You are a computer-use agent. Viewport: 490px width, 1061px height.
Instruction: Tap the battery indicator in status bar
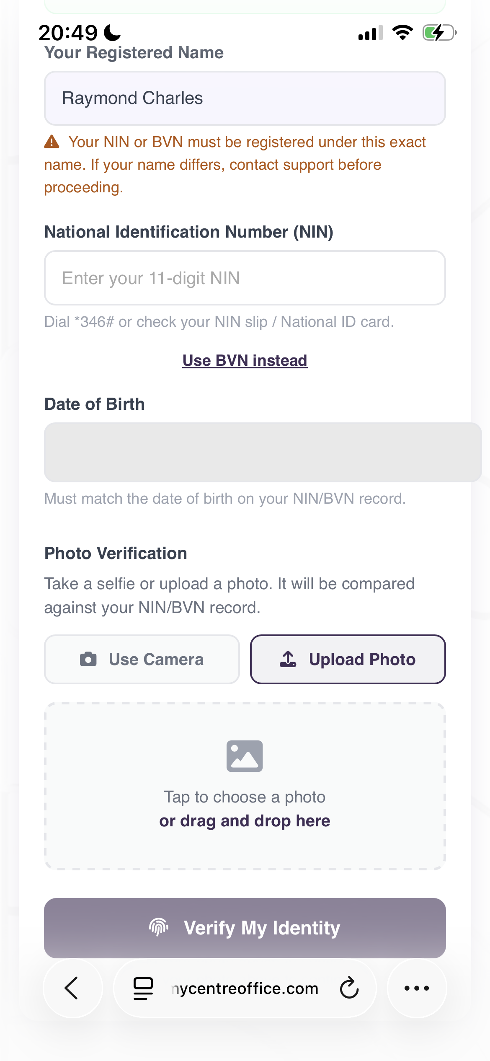coord(438,33)
